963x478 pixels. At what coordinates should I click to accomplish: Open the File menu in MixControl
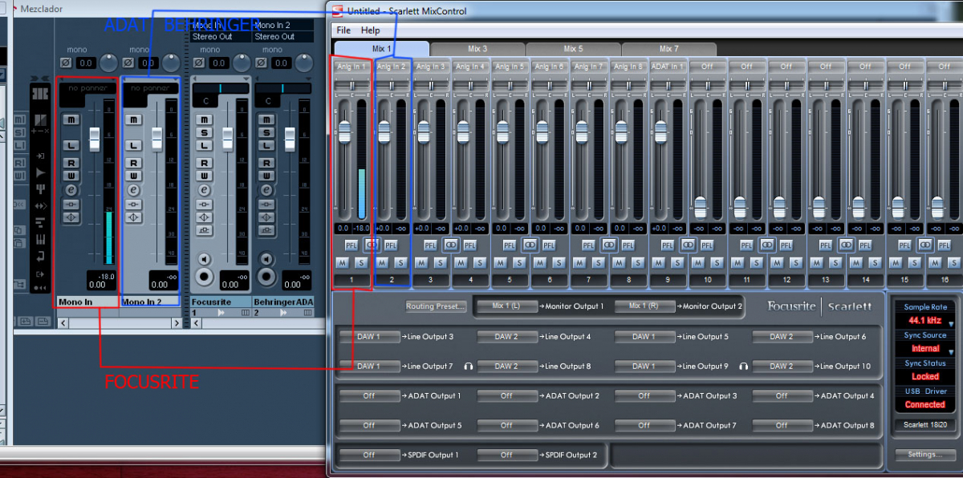[343, 30]
